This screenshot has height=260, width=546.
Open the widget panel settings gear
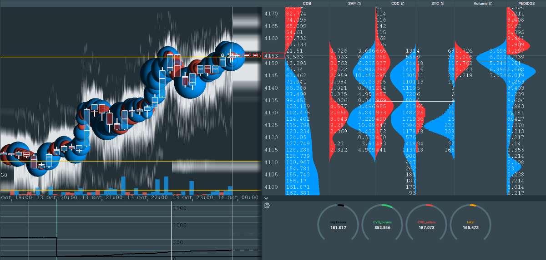(267, 206)
